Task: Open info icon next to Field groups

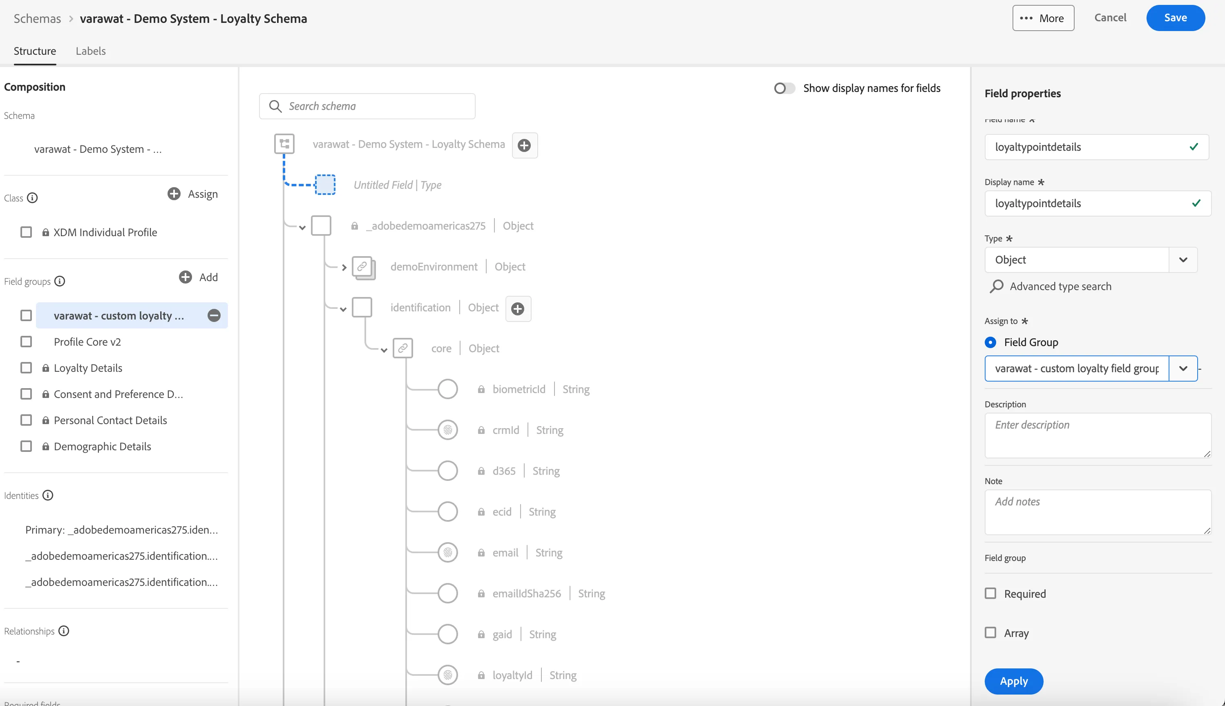Action: pos(60,281)
